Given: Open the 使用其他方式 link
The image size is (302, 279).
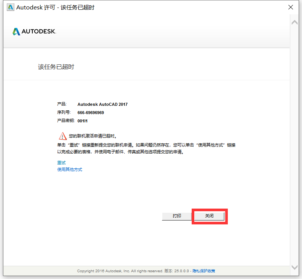Looking at the screenshot, I should click(x=70, y=169).
